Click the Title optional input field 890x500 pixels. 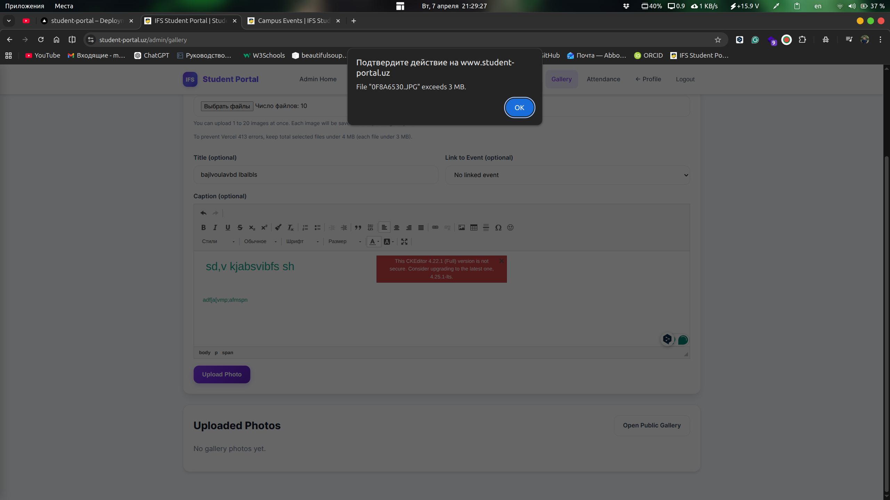tap(315, 175)
